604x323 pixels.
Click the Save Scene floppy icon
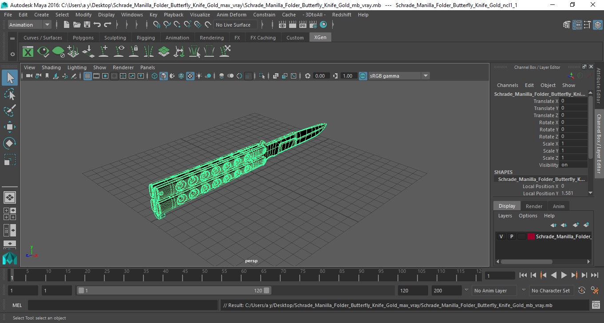point(87,25)
